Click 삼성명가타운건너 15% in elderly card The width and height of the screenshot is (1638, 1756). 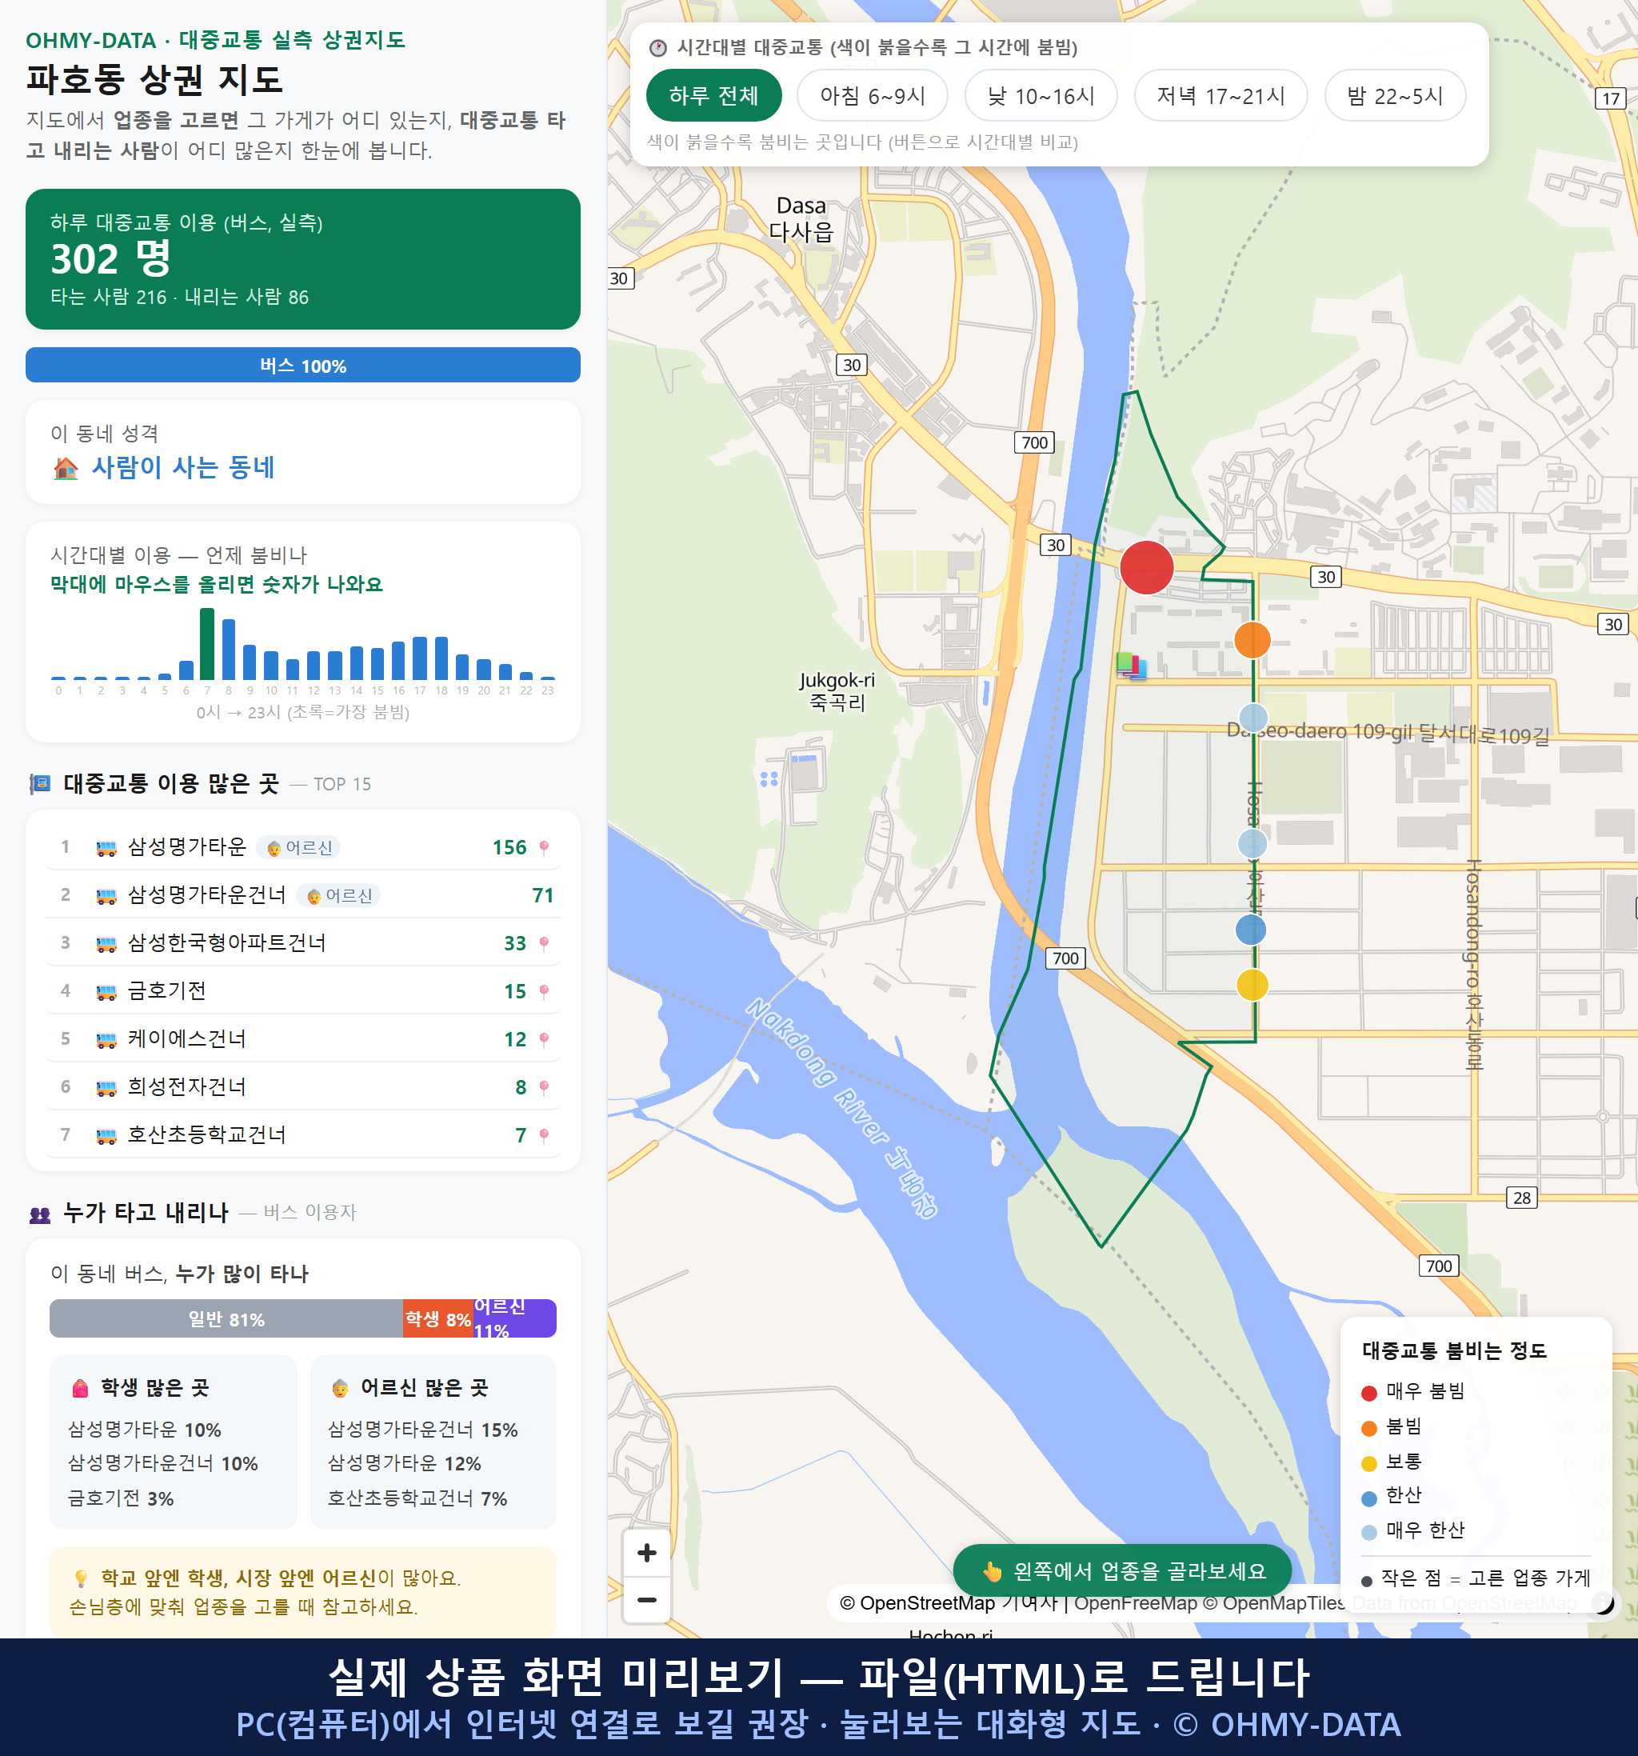pos(423,1429)
